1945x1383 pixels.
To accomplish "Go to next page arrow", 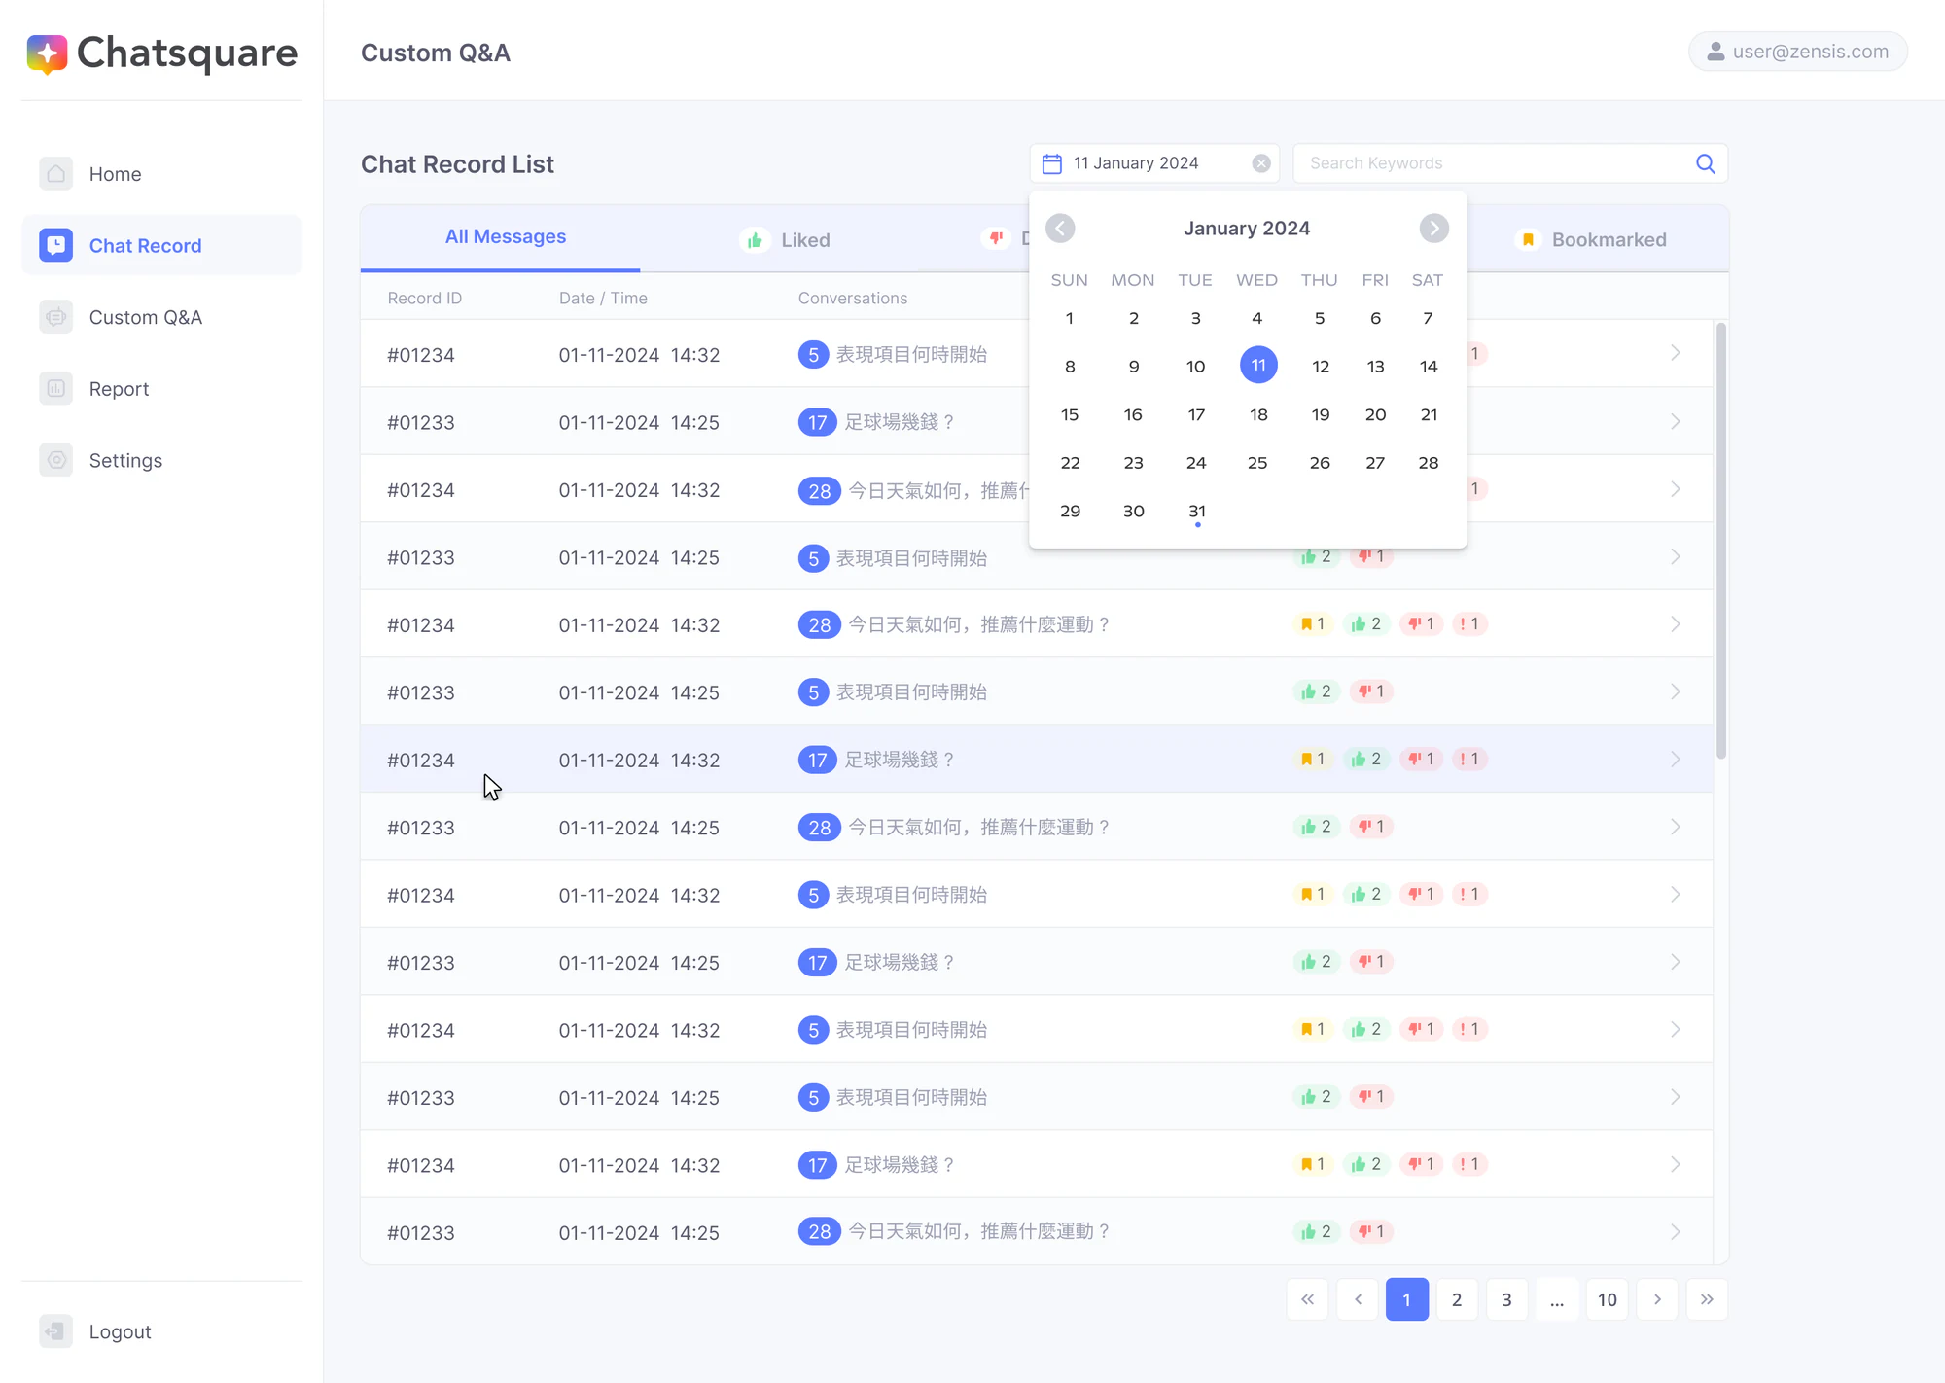I will [x=1657, y=1299].
